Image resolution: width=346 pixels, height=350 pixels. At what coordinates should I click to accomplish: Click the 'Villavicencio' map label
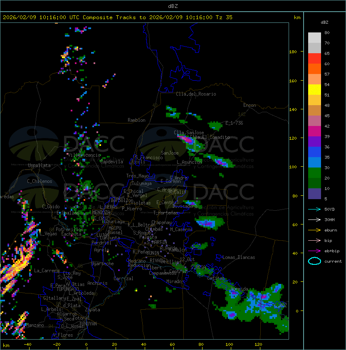(84, 155)
